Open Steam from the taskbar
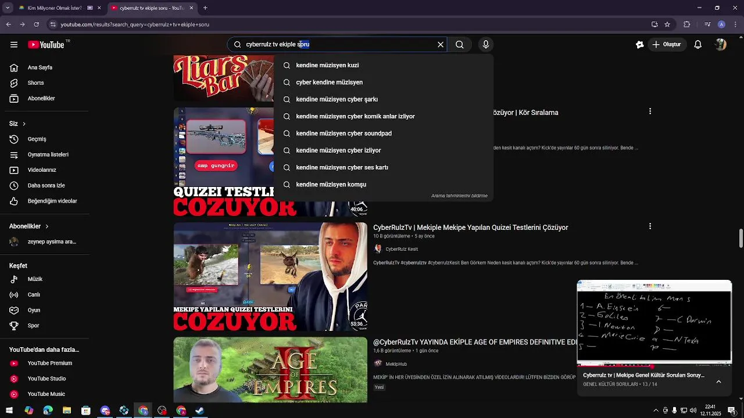 [x=199, y=410]
